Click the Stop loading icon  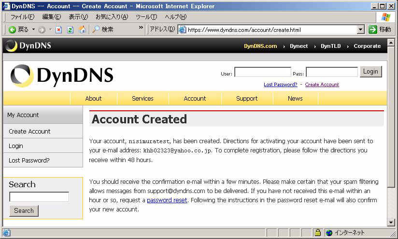coord(58,30)
